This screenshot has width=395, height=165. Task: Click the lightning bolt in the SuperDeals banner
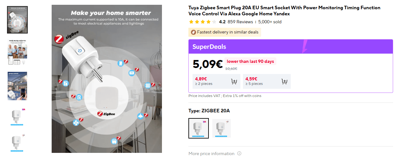(304, 46)
